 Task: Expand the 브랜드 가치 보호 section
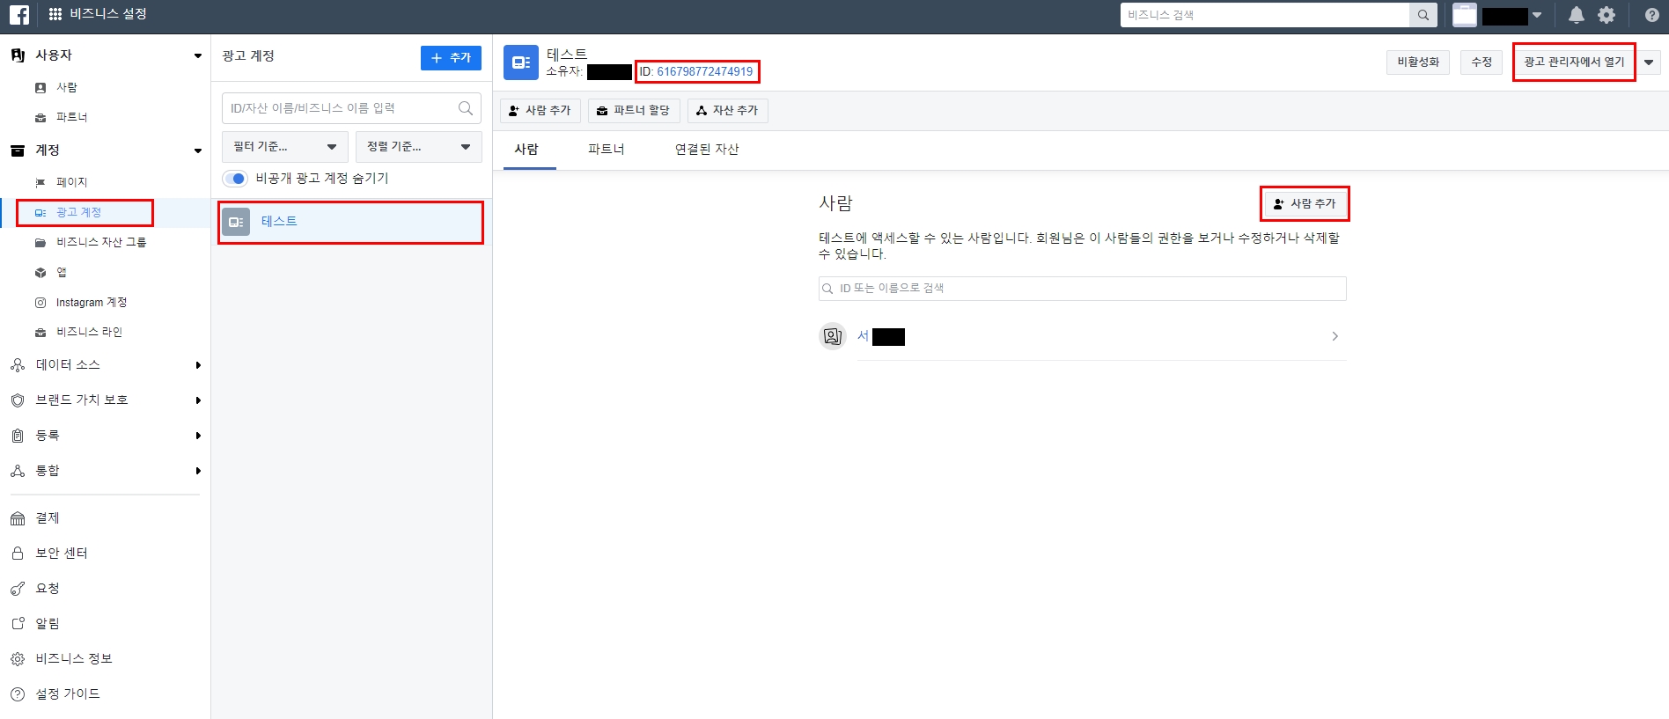tap(198, 400)
